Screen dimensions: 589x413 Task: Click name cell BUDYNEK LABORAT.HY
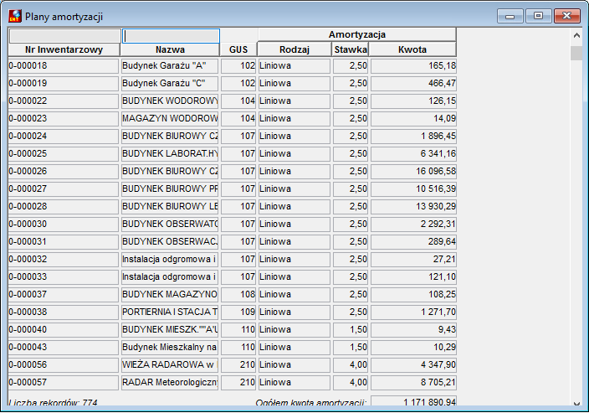[x=170, y=154]
